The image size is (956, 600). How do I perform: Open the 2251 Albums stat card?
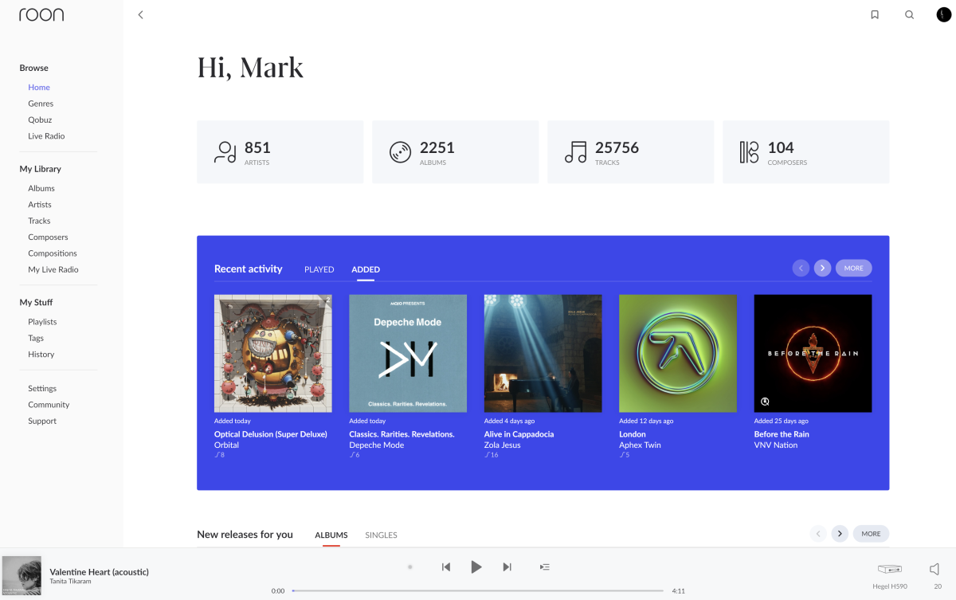click(x=456, y=152)
